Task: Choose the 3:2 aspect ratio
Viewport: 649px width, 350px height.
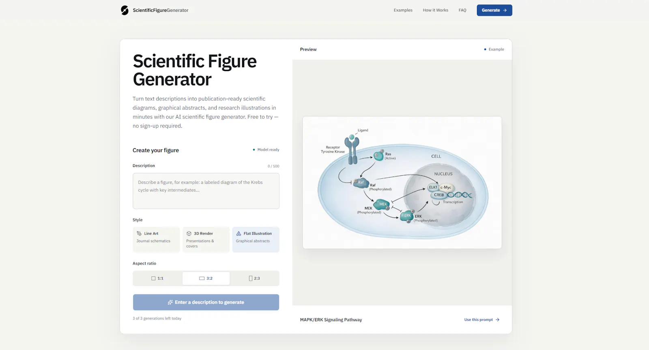Action: point(206,278)
